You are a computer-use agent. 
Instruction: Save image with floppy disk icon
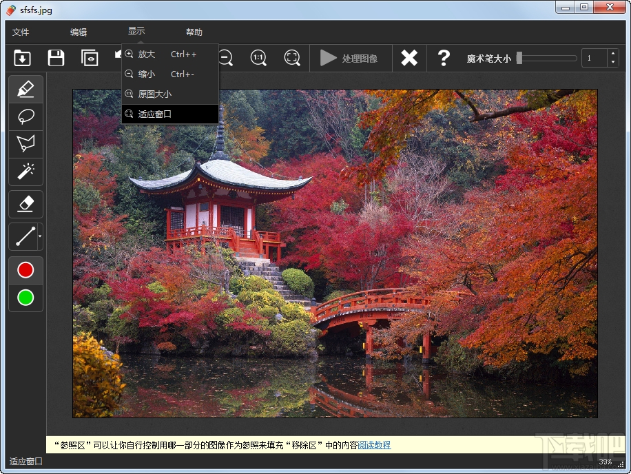tap(56, 58)
